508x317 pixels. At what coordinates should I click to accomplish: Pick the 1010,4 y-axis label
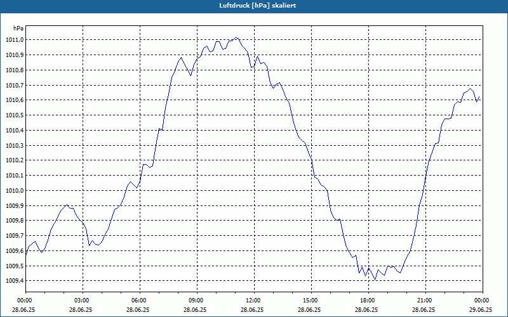(x=15, y=131)
